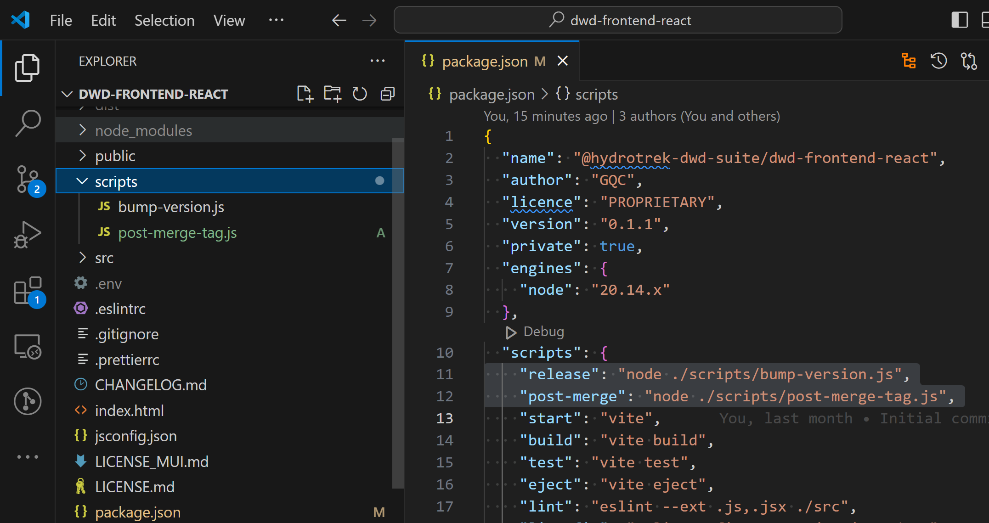Open bump-version.js file
989x523 pixels.
pos(229,207)
